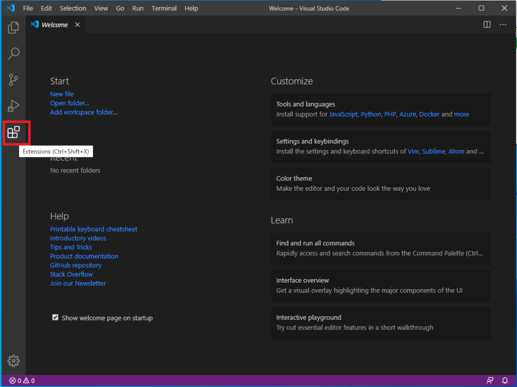Open the Source Control view

coord(14,80)
